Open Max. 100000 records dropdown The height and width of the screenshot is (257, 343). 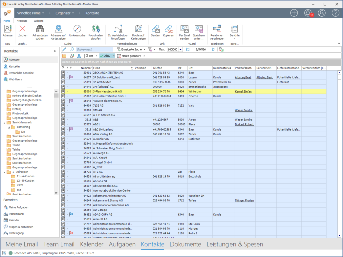181,49
